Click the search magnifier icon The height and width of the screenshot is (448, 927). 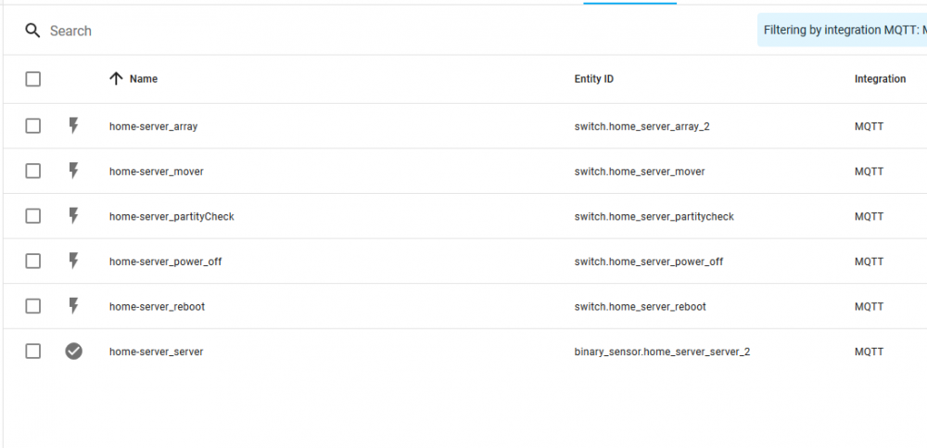(32, 31)
